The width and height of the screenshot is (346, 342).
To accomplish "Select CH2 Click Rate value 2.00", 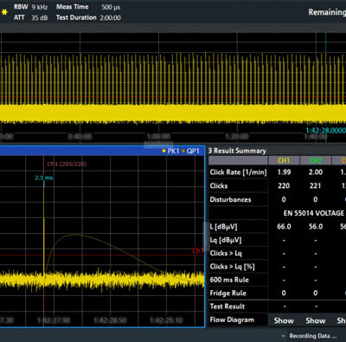I will coord(316,172).
